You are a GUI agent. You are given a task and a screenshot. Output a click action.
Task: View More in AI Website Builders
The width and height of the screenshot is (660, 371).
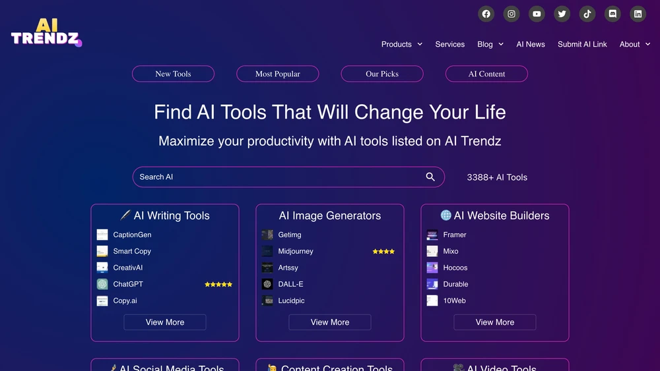(495, 322)
